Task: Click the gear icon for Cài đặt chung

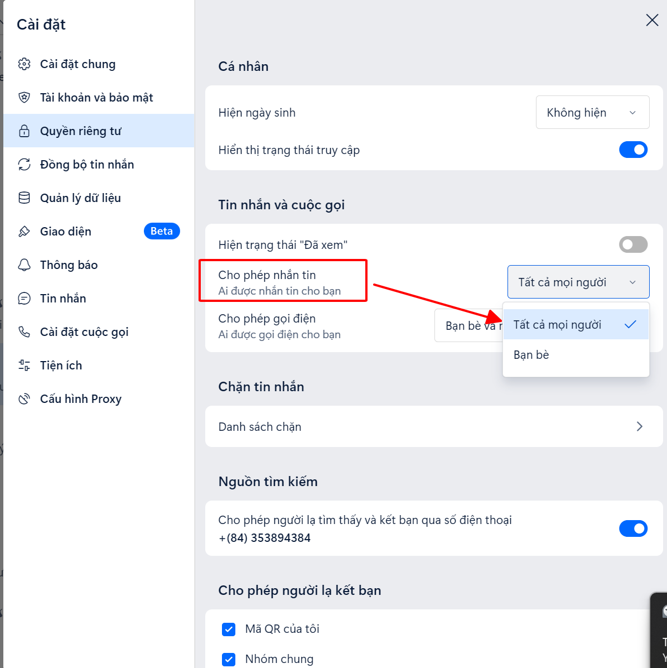Action: [x=25, y=64]
